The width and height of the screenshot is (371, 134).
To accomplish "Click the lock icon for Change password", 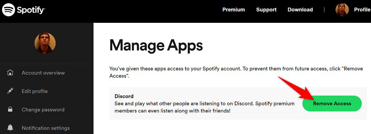I will click(x=10, y=109).
